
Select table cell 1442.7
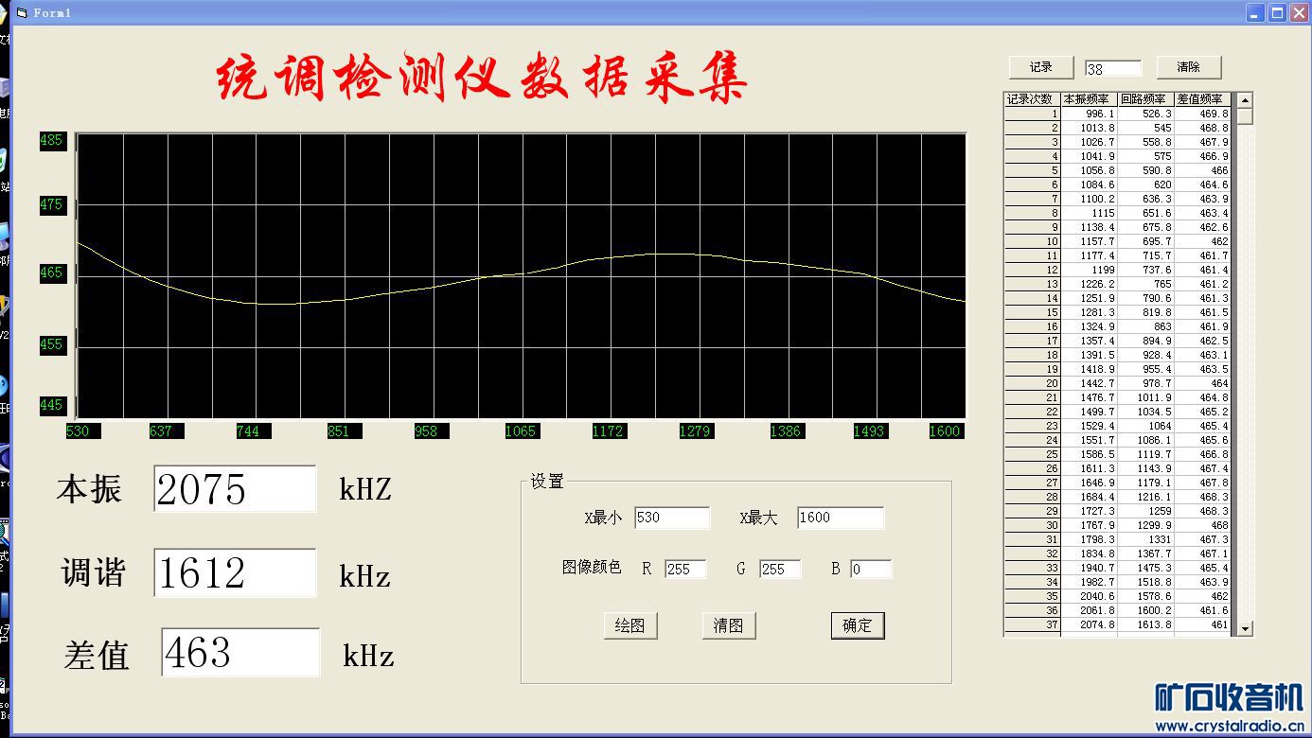1089,383
